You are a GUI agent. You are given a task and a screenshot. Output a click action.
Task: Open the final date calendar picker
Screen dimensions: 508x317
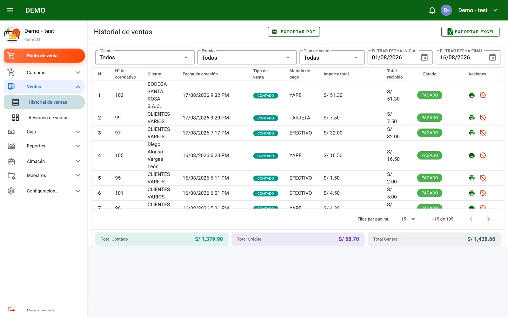pyautogui.click(x=492, y=57)
